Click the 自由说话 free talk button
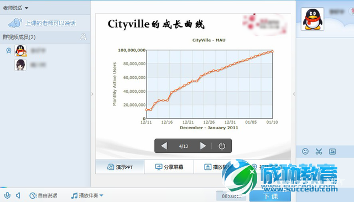This screenshot has height=202, width=354. (43, 195)
